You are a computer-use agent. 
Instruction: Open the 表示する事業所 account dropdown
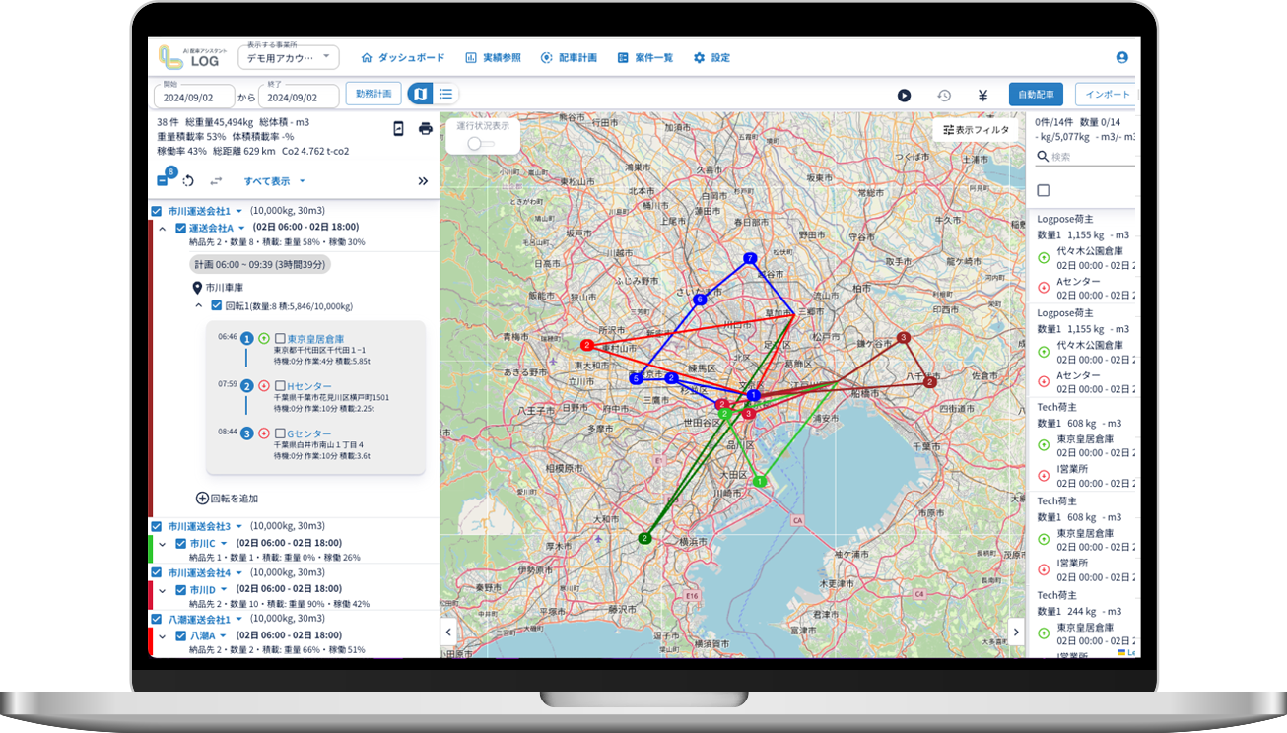[289, 58]
